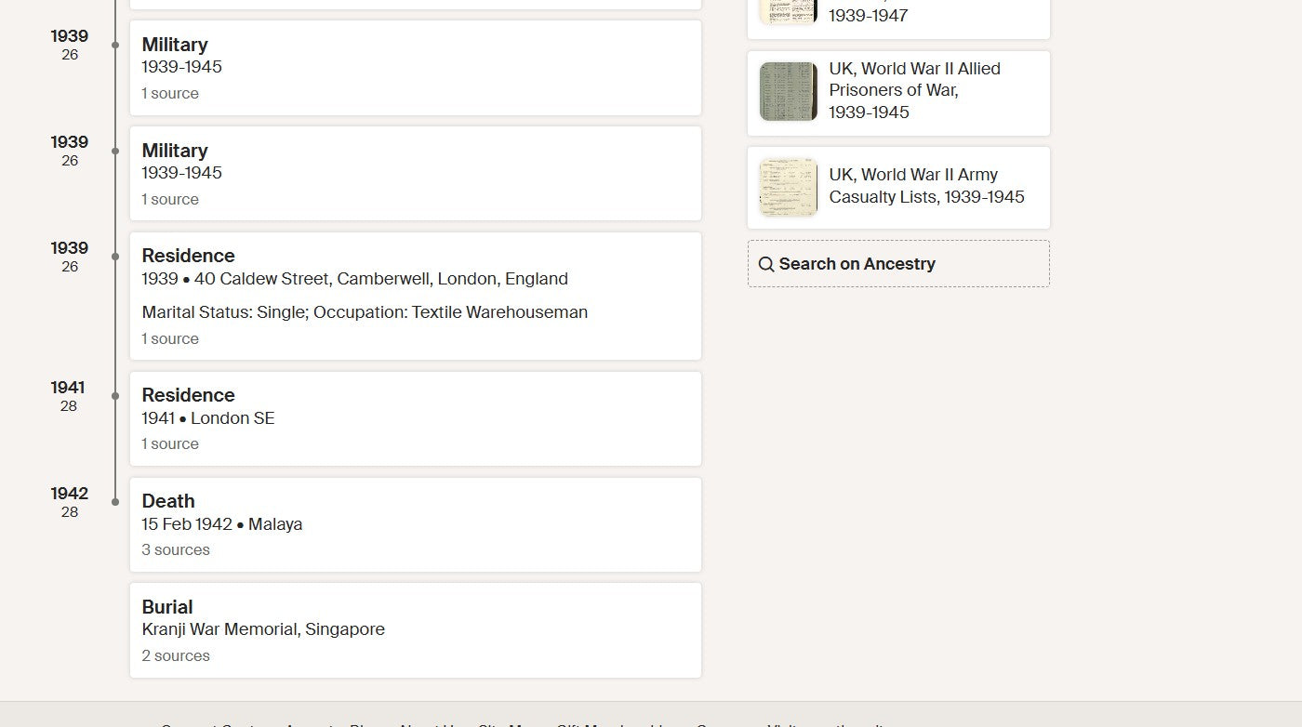
Task: View 1 source for London SE Residence
Action: click(x=170, y=443)
